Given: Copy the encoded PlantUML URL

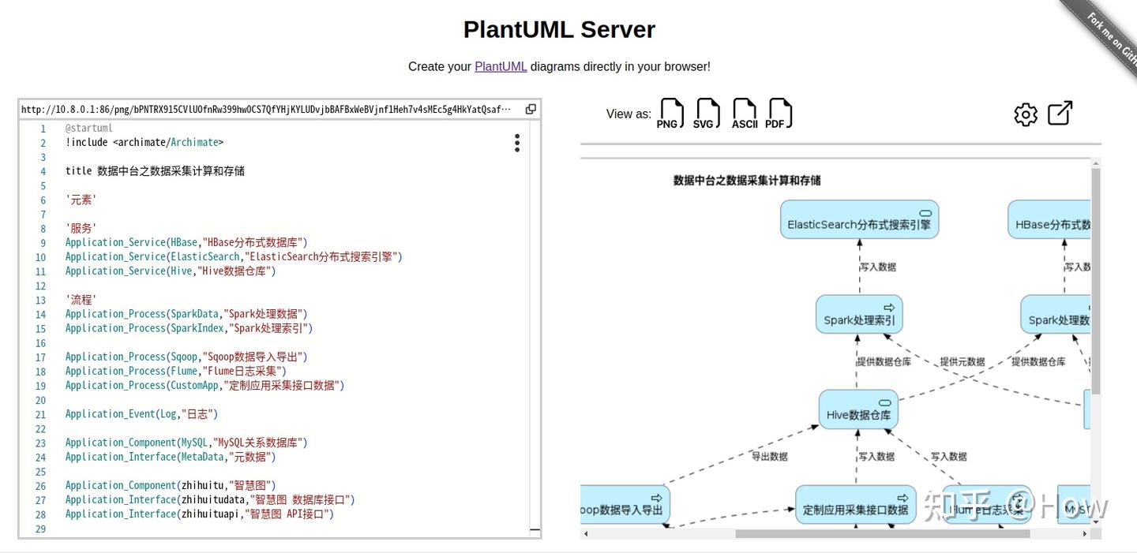Looking at the screenshot, I should (x=530, y=108).
